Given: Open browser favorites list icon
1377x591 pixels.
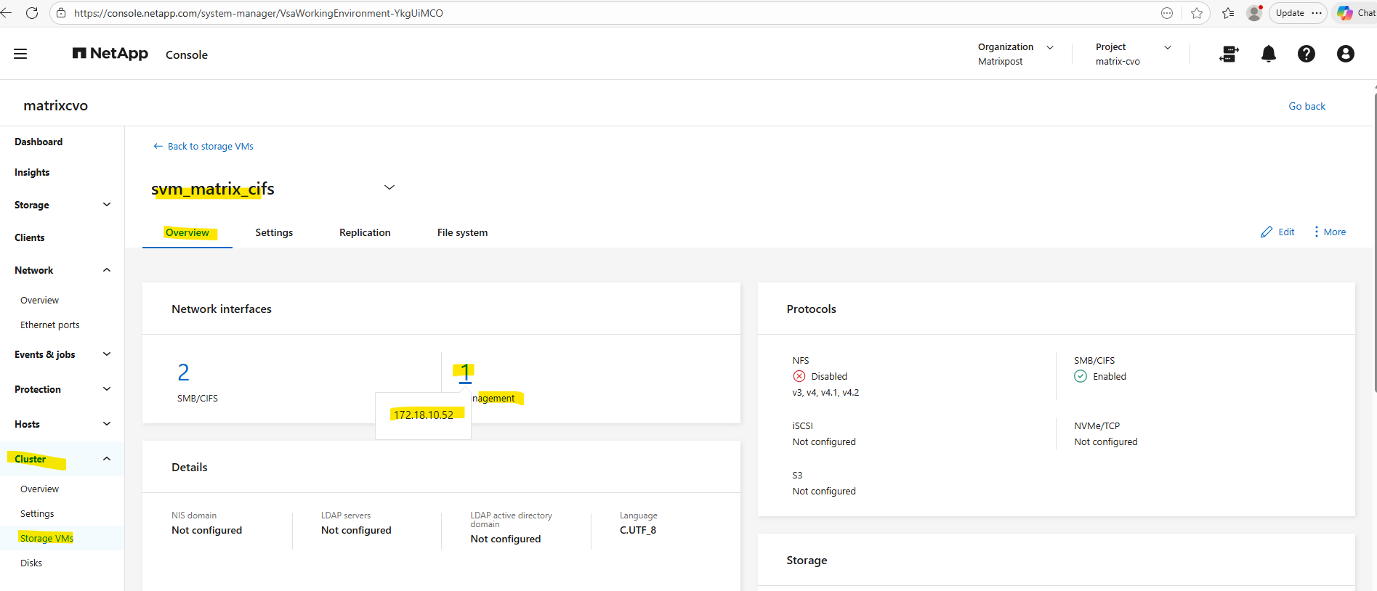Looking at the screenshot, I should pos(1228,13).
